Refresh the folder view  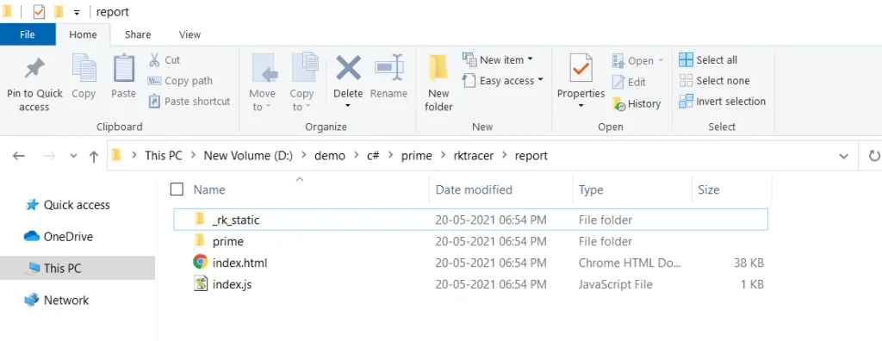click(x=873, y=156)
